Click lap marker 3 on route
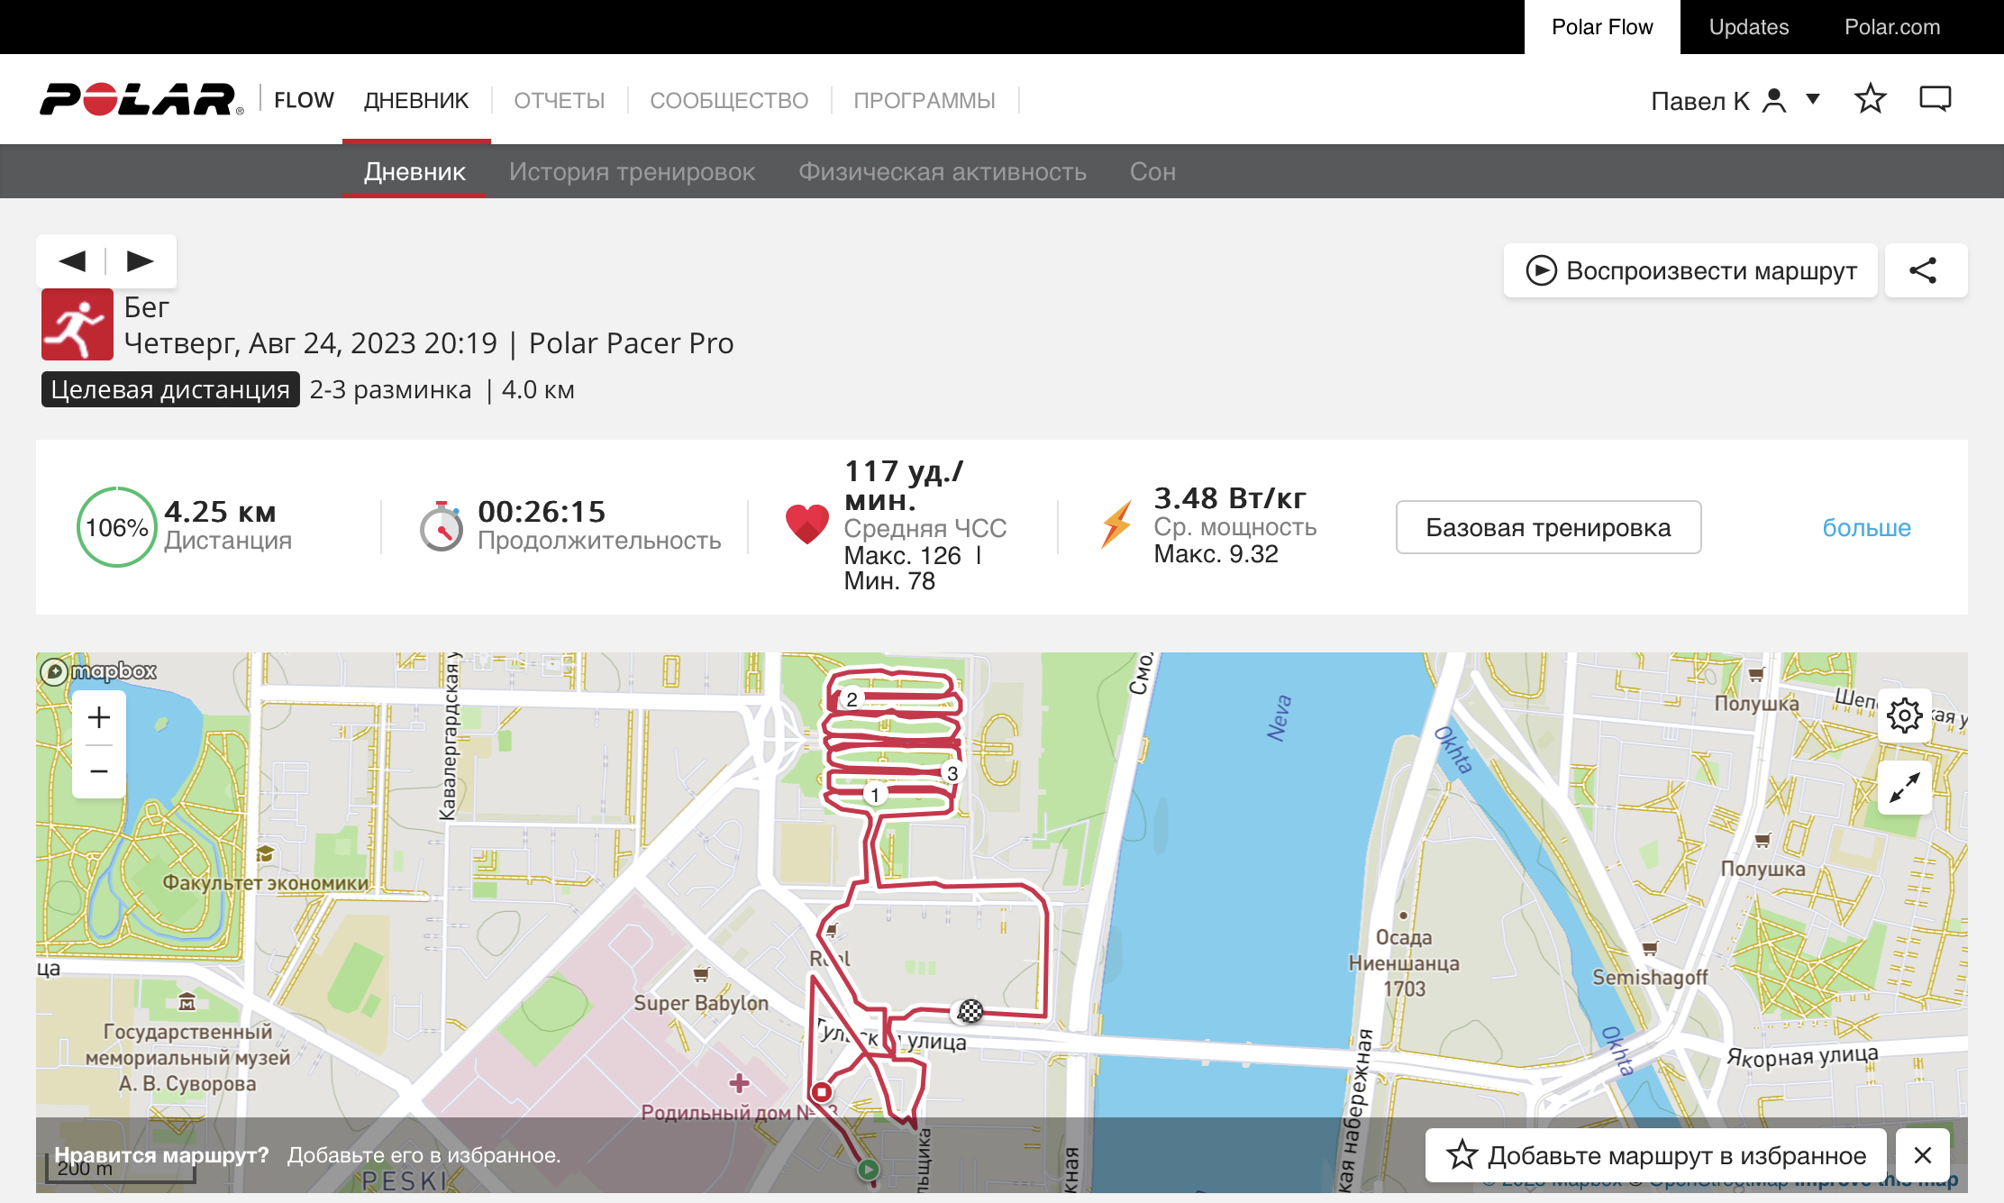The width and height of the screenshot is (2004, 1203). (x=952, y=773)
